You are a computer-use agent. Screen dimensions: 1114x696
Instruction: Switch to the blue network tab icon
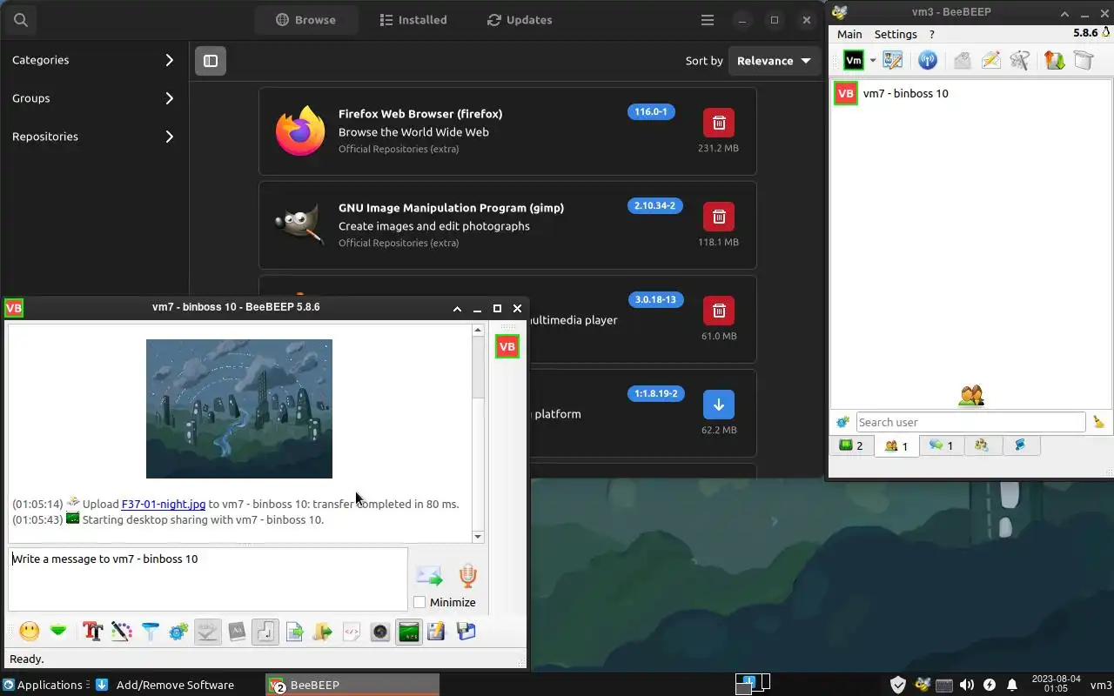point(1020,445)
